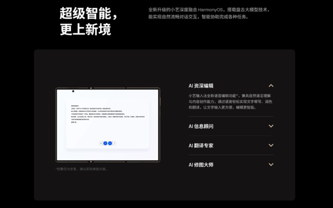Expand the AI 信息顾问 chevron arrow
Viewport: 333px width, 208px height.
click(271, 126)
